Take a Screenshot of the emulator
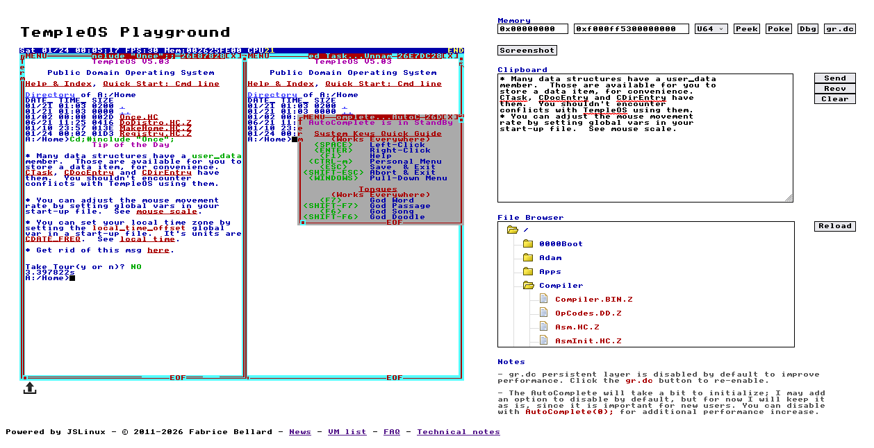Screen dimensions: 874x448 [527, 50]
